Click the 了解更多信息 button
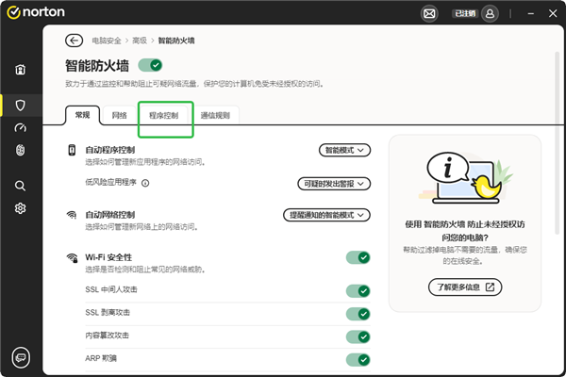Image resolution: width=566 pixels, height=377 pixels. tap(464, 287)
